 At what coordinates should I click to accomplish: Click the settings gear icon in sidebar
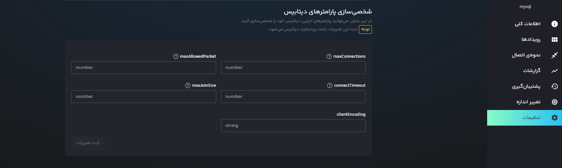554,118
